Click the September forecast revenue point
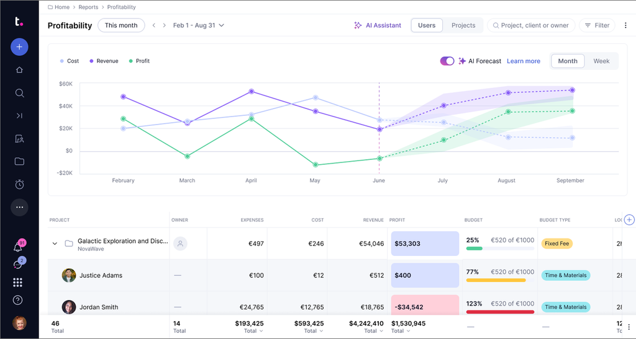 572,90
